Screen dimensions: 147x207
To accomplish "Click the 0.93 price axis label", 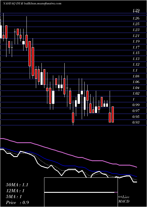I will 136,122.
